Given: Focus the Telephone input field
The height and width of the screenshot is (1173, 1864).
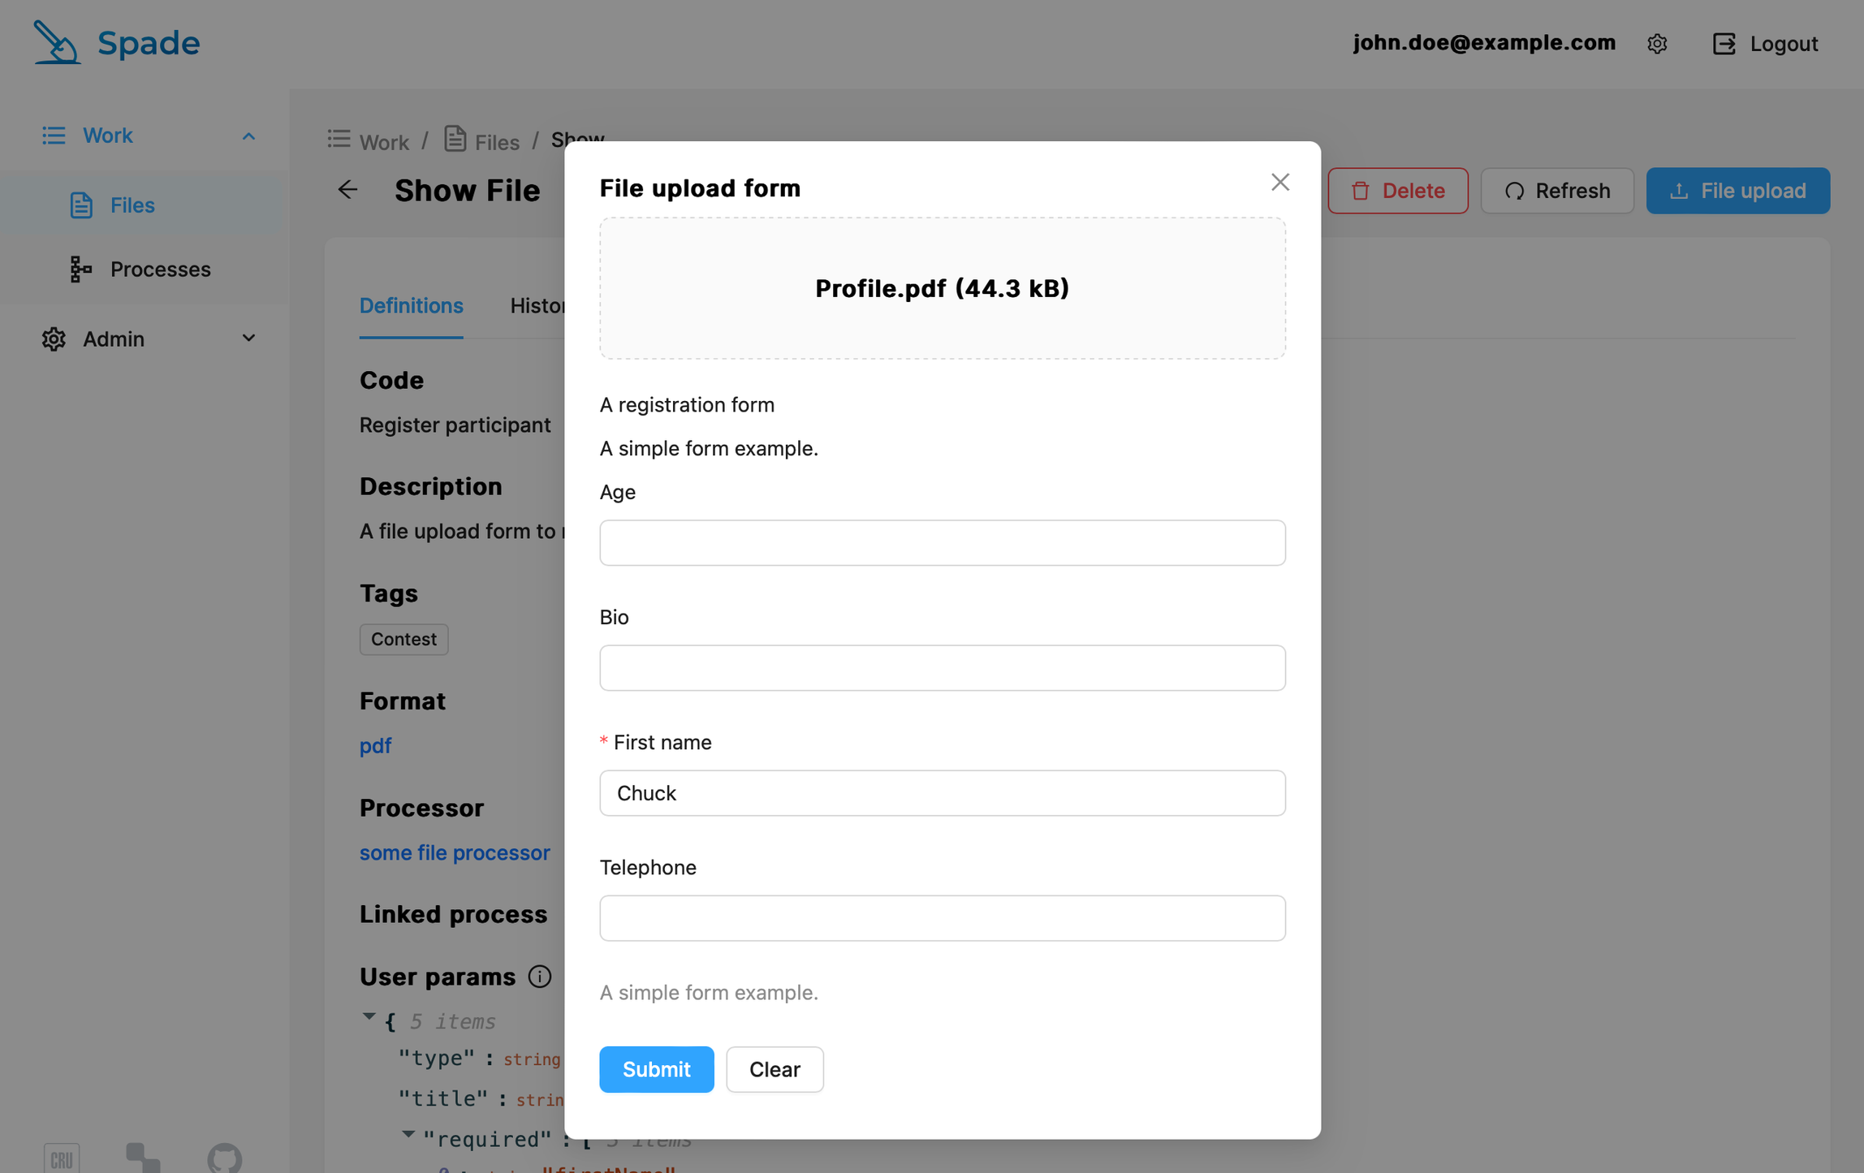Looking at the screenshot, I should 942,918.
